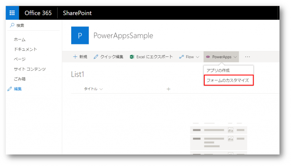Click the Flow icon in command bar
Screen dimensions: 291x166
181,57
